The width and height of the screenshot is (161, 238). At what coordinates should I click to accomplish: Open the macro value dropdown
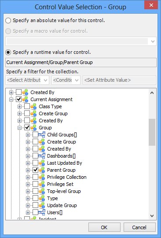(x=81, y=42)
